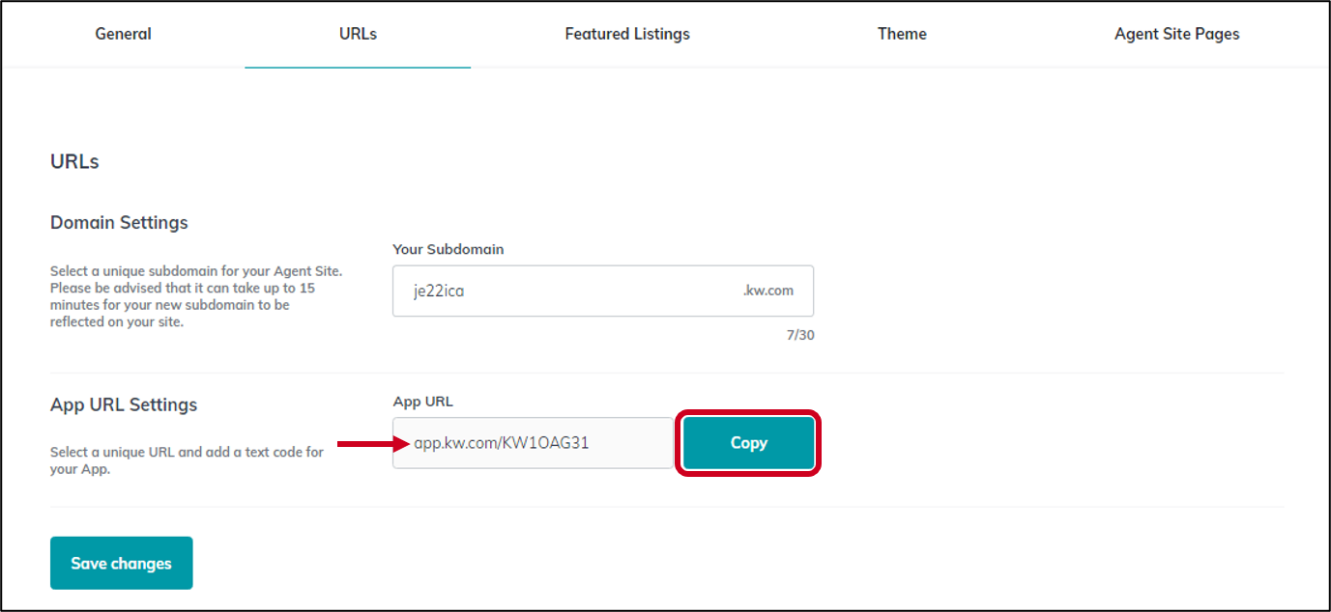The image size is (1331, 612).
Task: Switch to the Featured Listings tab
Action: (x=627, y=34)
